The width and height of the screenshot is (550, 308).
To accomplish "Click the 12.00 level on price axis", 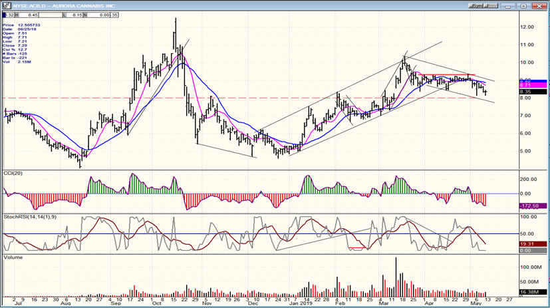I will [x=527, y=27].
